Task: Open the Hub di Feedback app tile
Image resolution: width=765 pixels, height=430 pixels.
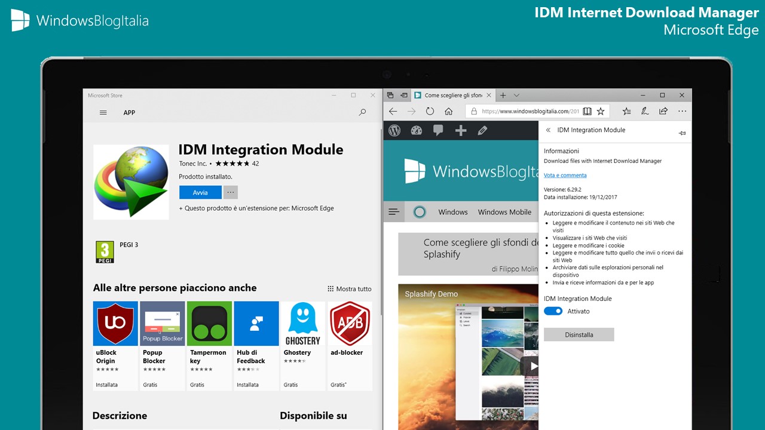Action: [256, 346]
